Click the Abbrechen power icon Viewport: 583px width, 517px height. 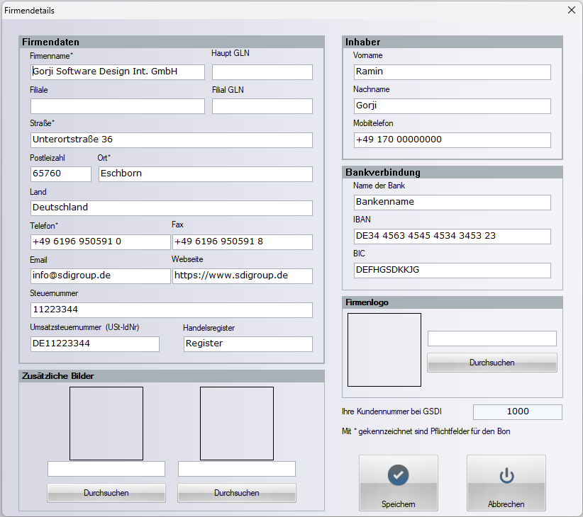pyautogui.click(x=506, y=475)
